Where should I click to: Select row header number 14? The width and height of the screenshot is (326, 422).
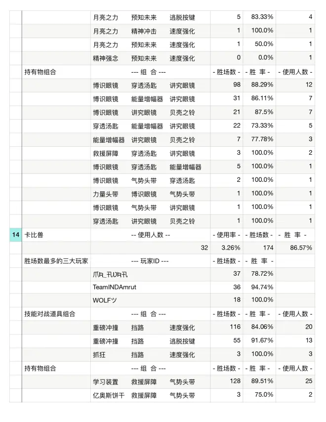click(15, 235)
